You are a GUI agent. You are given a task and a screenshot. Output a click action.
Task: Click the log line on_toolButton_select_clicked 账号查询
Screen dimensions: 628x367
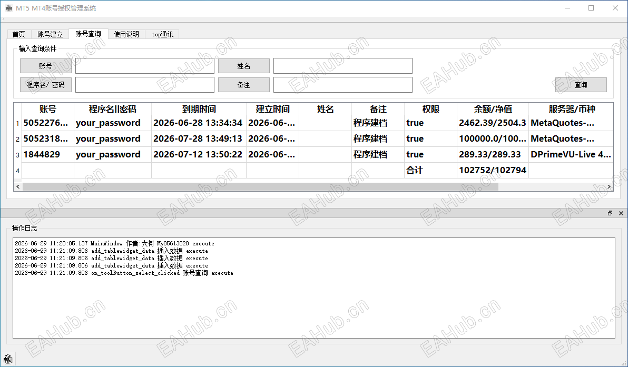point(124,273)
